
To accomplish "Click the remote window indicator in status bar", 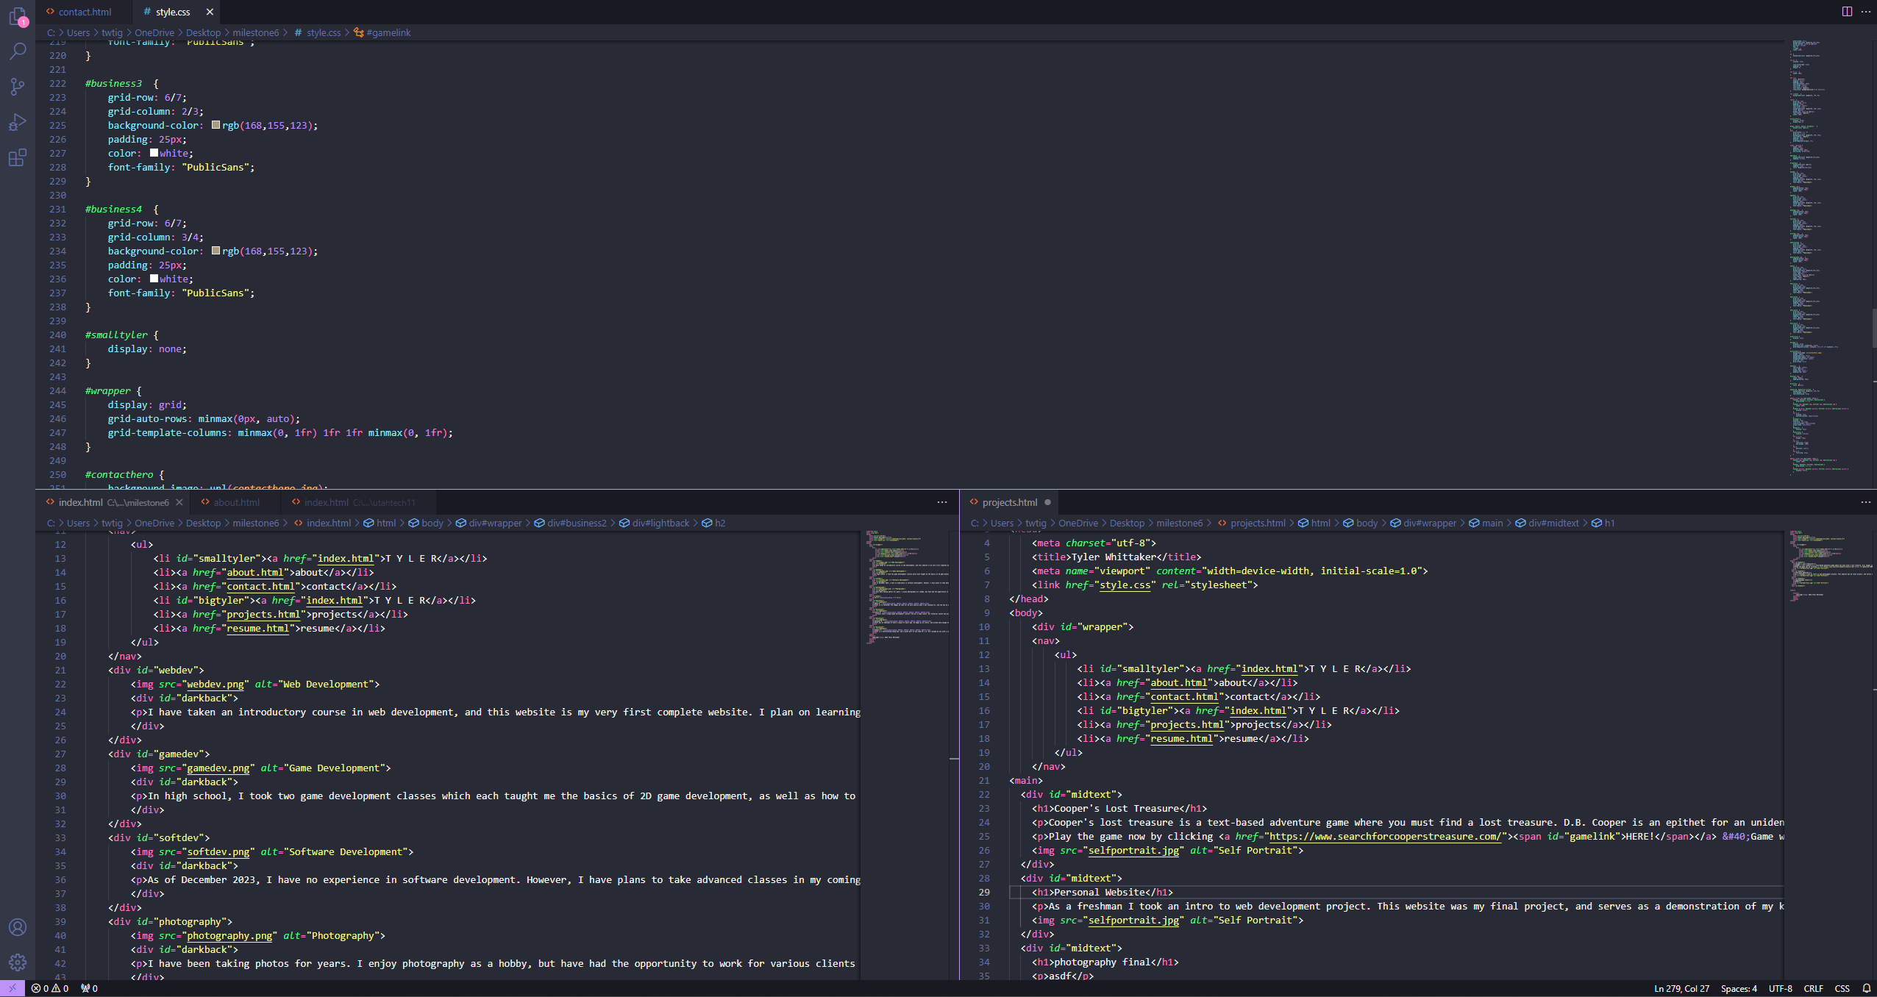I will click(x=13, y=988).
